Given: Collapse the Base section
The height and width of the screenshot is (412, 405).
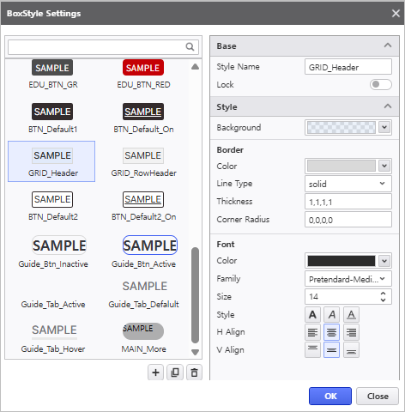Looking at the screenshot, I should 388,45.
